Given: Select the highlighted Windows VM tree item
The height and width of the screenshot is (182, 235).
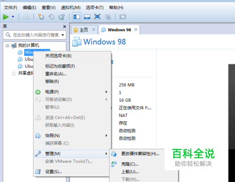Looking at the screenshot, I should (29, 52).
